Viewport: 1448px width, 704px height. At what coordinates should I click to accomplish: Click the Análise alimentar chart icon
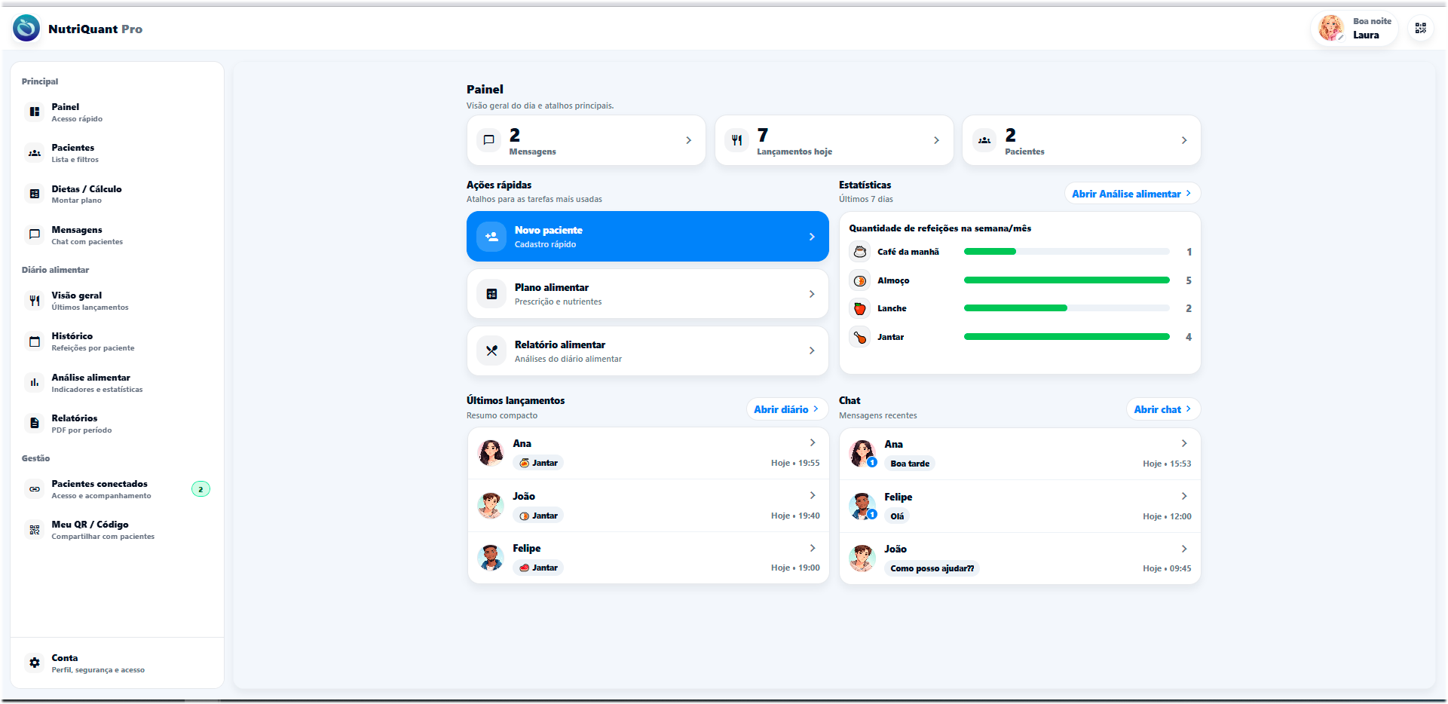(35, 383)
